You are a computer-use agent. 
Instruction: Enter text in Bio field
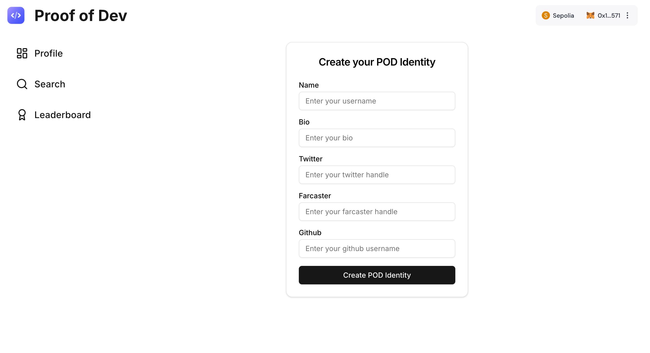tap(376, 137)
